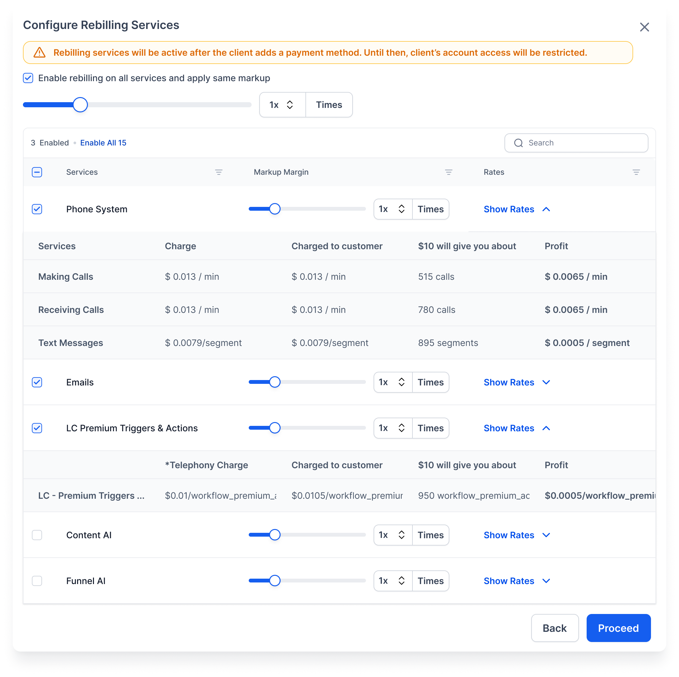Click the Emails markup slider handle
679x677 pixels.
(x=275, y=382)
